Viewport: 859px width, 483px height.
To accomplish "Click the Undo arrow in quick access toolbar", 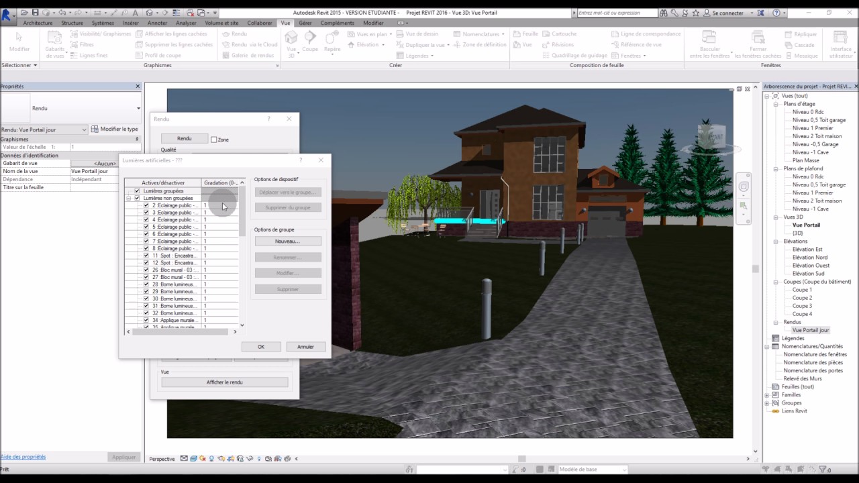I will click(62, 13).
